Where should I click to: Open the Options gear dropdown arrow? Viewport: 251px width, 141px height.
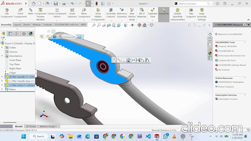pyautogui.click(x=113, y=4)
